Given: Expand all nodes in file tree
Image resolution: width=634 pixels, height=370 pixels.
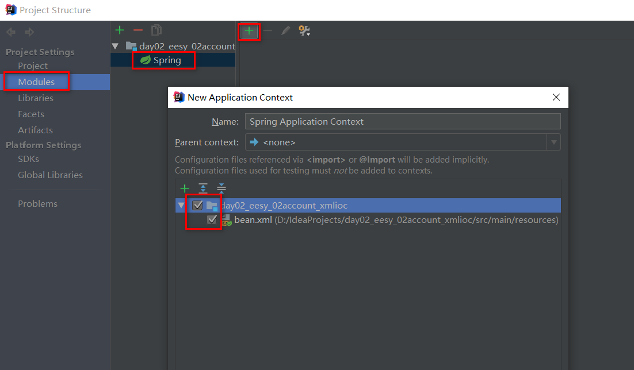Looking at the screenshot, I should pos(203,188).
